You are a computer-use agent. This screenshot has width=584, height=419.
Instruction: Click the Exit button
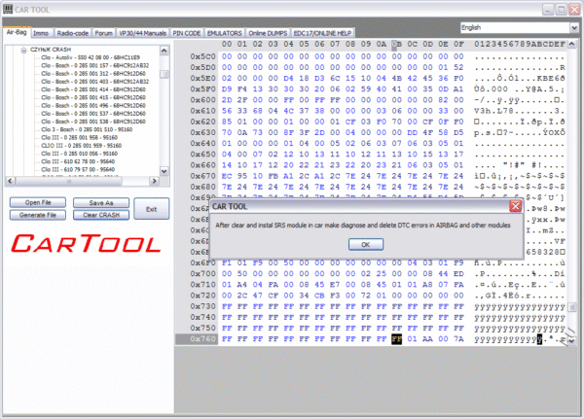[151, 209]
